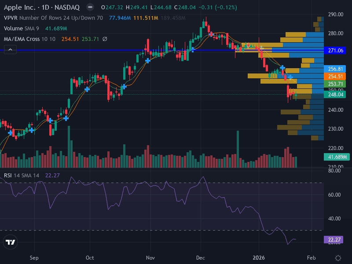Click the RSI 22.27 value in legend
The image size is (352, 264).
click(52, 175)
